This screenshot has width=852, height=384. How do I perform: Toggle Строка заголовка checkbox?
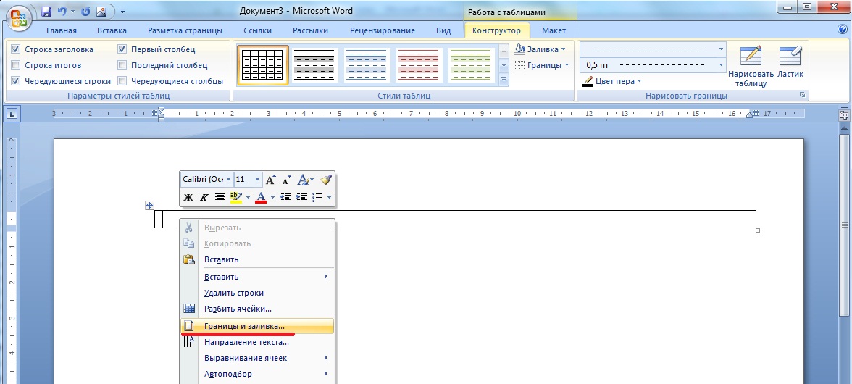15,49
